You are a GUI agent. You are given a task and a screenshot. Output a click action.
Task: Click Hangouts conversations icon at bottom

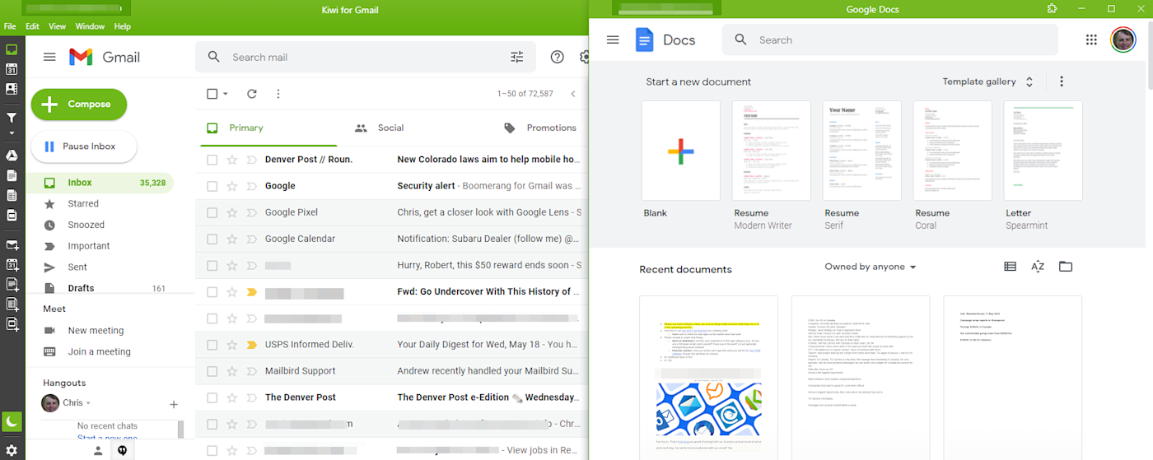(x=122, y=450)
